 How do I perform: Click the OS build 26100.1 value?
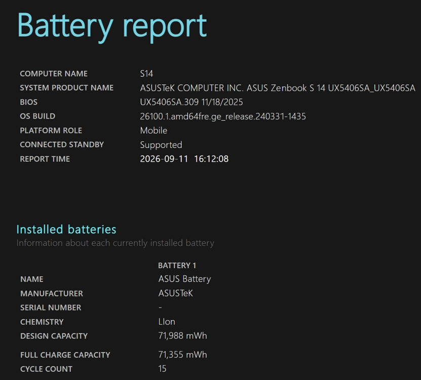point(223,117)
